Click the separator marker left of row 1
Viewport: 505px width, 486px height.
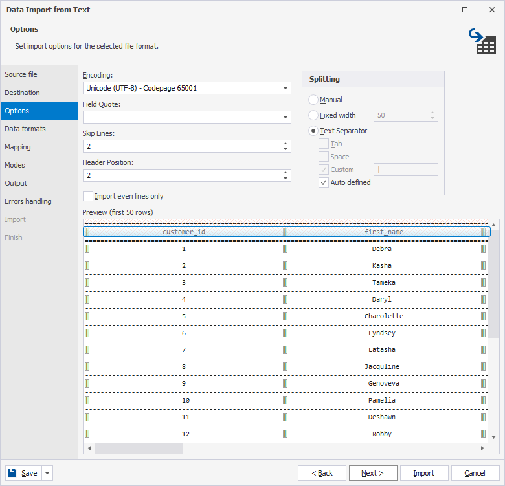tap(87, 249)
